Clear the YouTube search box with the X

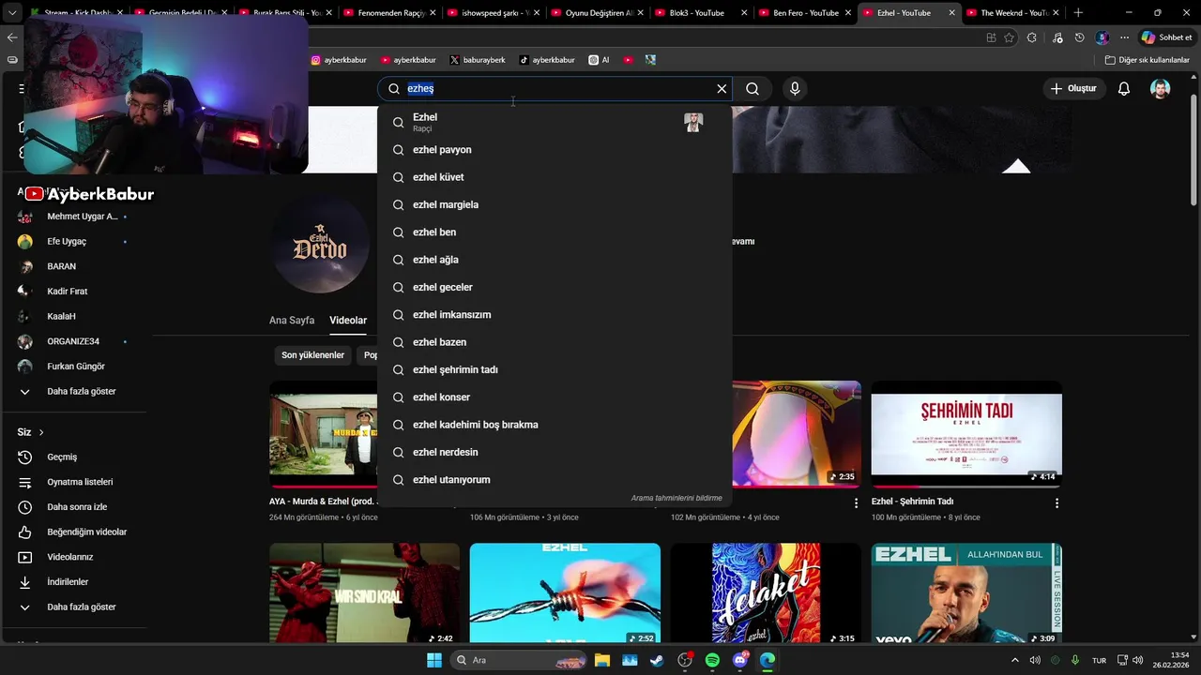(722, 88)
